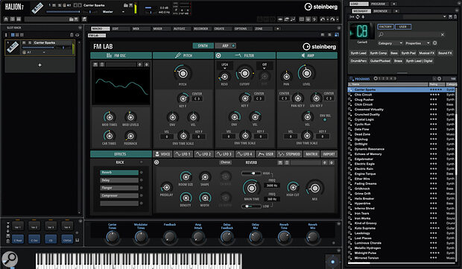Click the MediaBay search field

tap(411, 34)
